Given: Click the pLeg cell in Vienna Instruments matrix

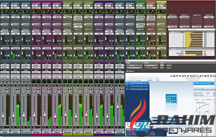Looking at the screenshot, I should (168, 96).
